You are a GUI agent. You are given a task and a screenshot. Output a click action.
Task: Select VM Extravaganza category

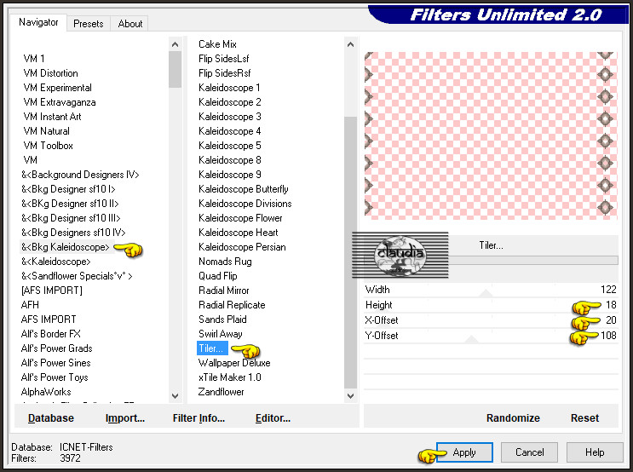tap(60, 102)
